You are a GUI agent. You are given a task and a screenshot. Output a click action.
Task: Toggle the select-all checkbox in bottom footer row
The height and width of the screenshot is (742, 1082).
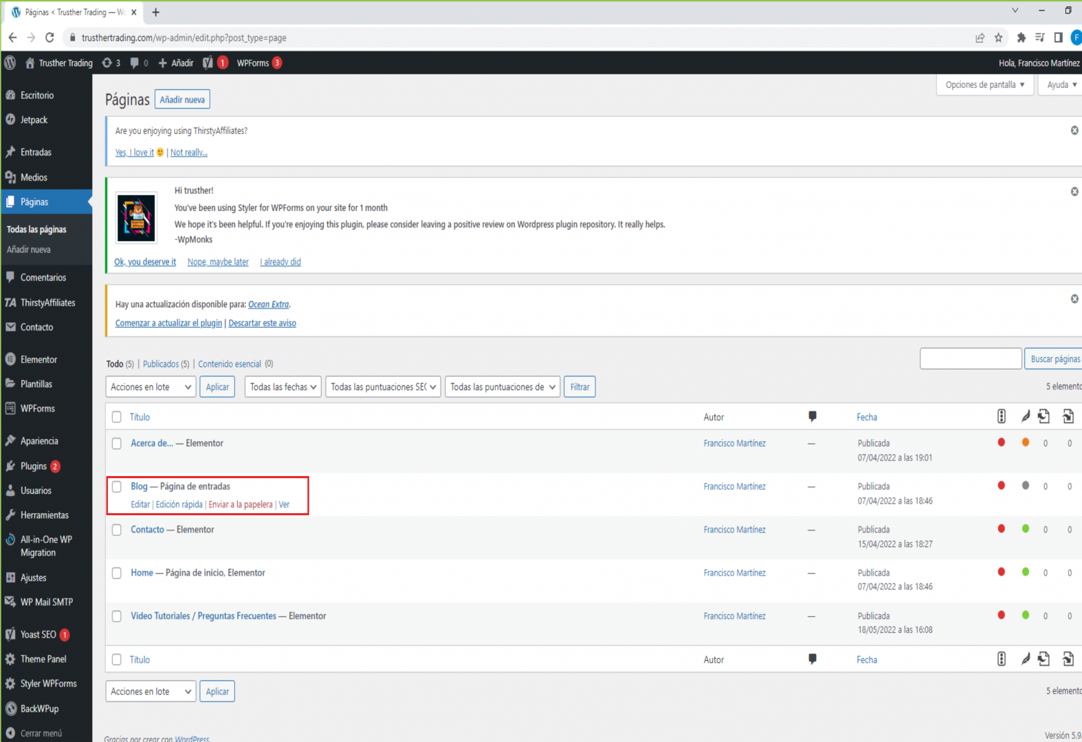pos(117,660)
